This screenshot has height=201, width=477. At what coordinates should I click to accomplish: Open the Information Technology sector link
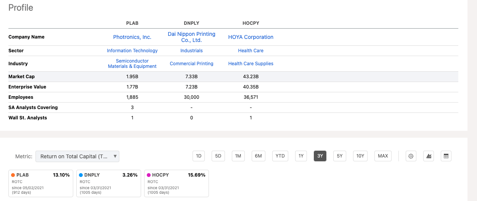[x=132, y=51]
